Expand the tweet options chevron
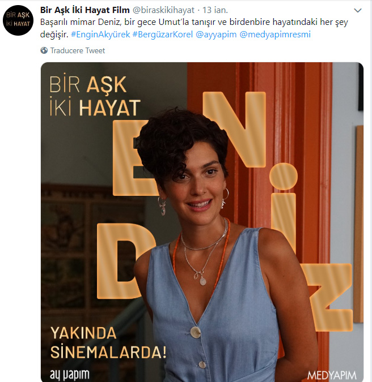 coord(358,11)
